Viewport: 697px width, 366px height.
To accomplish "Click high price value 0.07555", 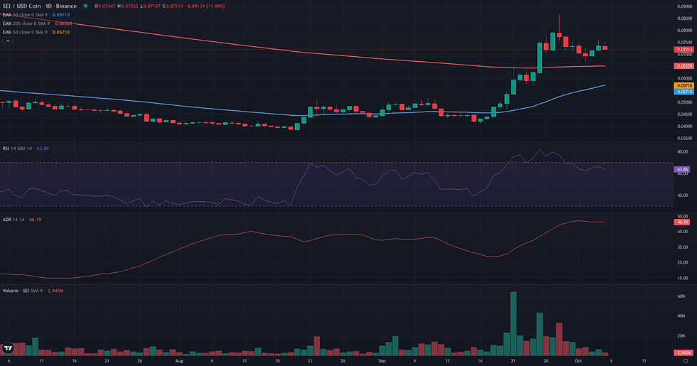I will (x=129, y=6).
